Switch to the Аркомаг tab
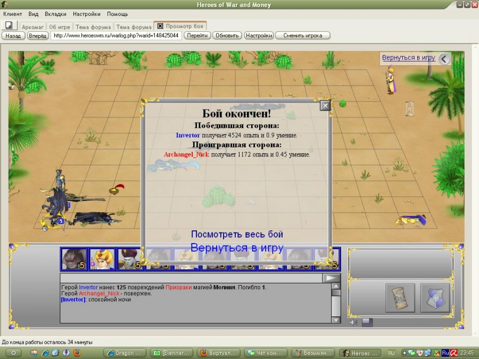 (32, 27)
